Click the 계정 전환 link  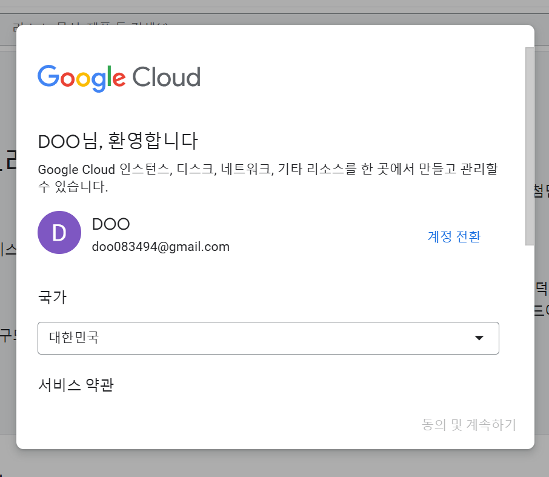click(454, 237)
